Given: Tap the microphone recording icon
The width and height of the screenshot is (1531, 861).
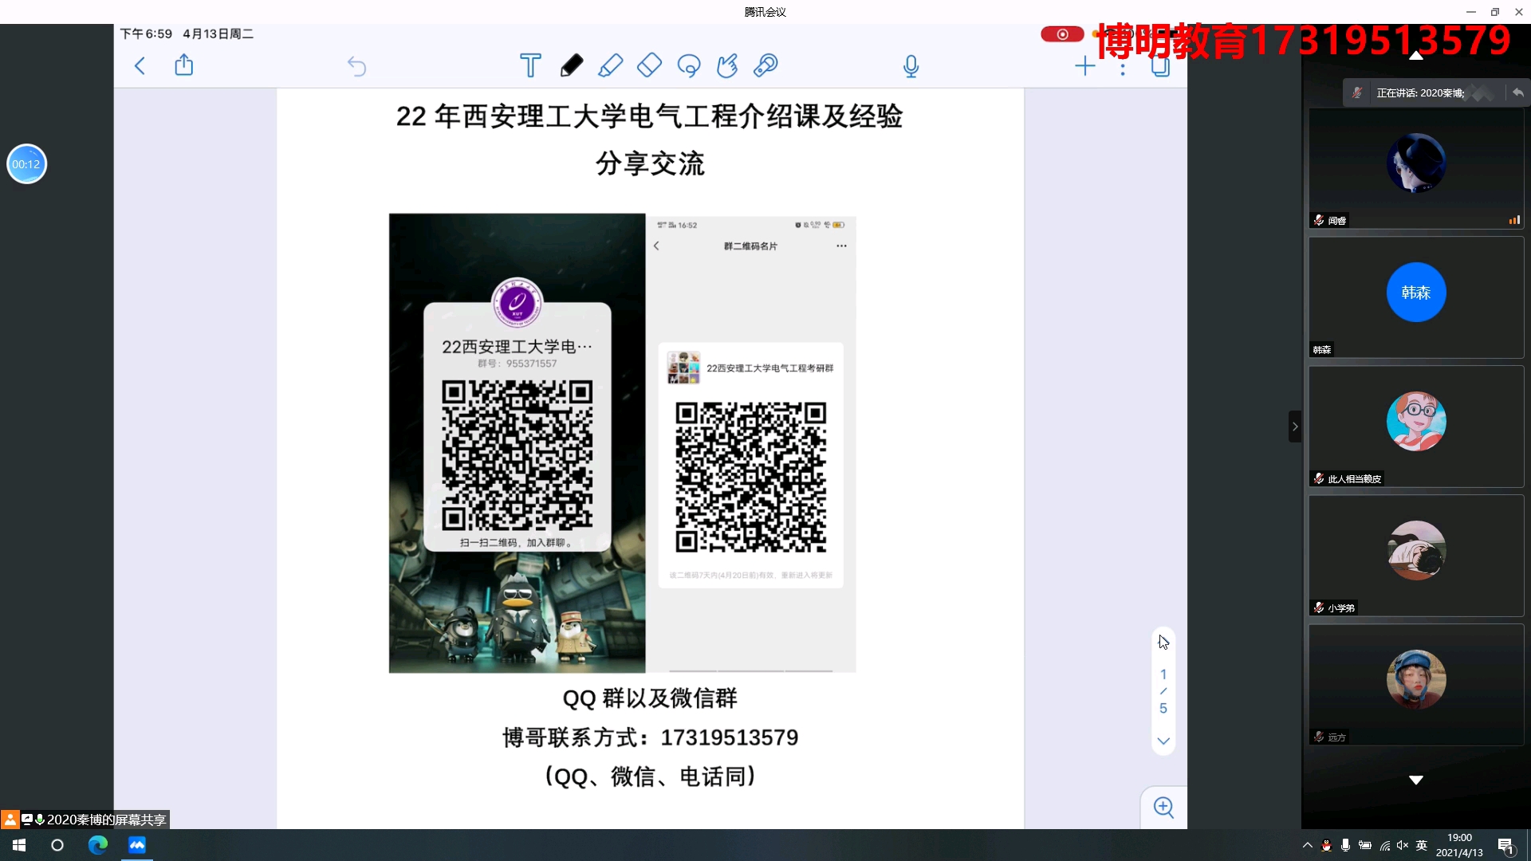Looking at the screenshot, I should click(x=911, y=66).
